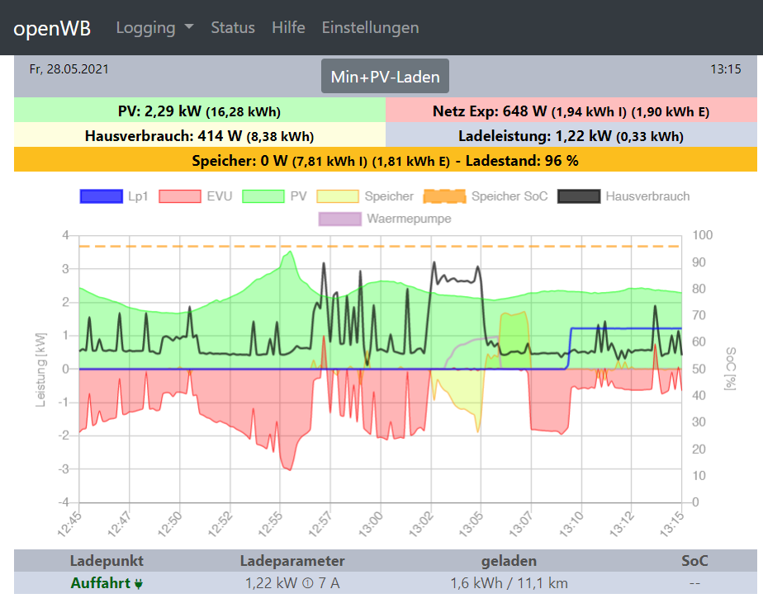Toggle Waermepumpe legend entry
Image resolution: width=763 pixels, height=603 pixels.
pyautogui.click(x=409, y=219)
